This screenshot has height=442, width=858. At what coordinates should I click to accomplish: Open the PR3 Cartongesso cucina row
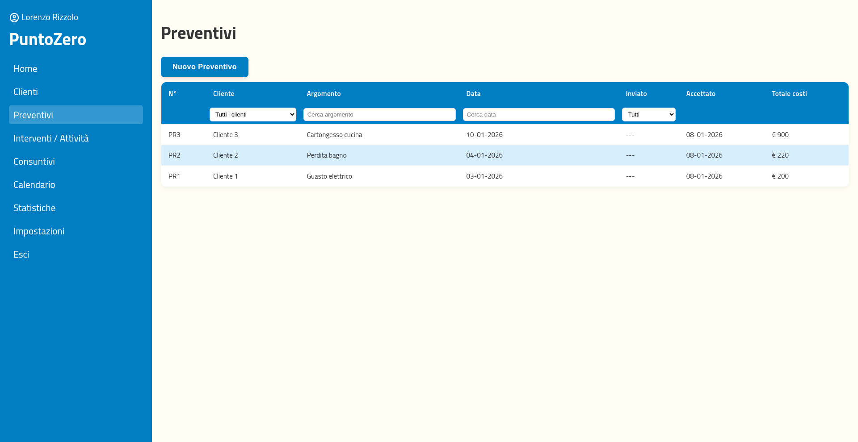[x=334, y=135]
